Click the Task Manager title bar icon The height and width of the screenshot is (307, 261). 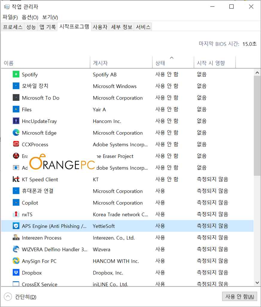(7, 7)
